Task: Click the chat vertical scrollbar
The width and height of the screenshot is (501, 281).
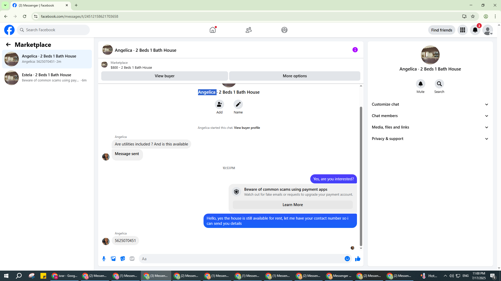Action: point(361,176)
